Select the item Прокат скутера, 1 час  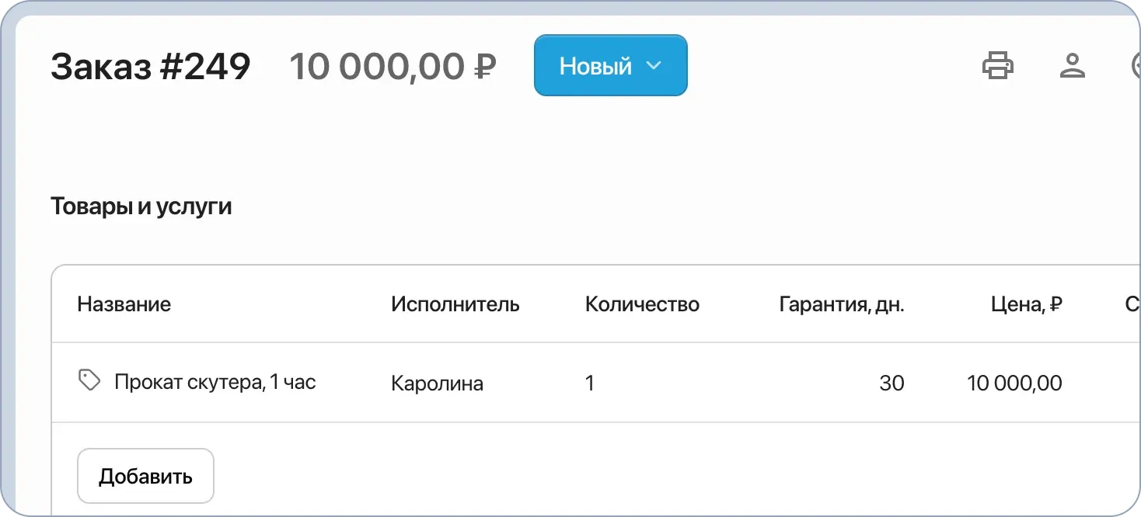[215, 381]
